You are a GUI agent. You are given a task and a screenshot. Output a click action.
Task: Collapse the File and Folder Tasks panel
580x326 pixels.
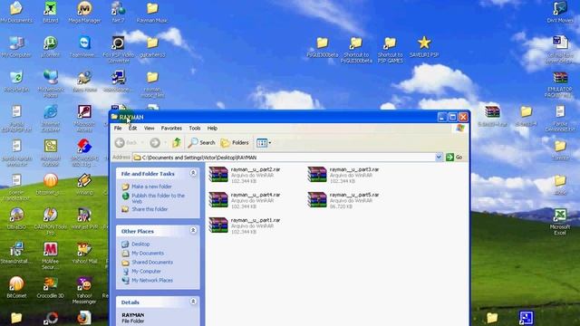coord(193,173)
